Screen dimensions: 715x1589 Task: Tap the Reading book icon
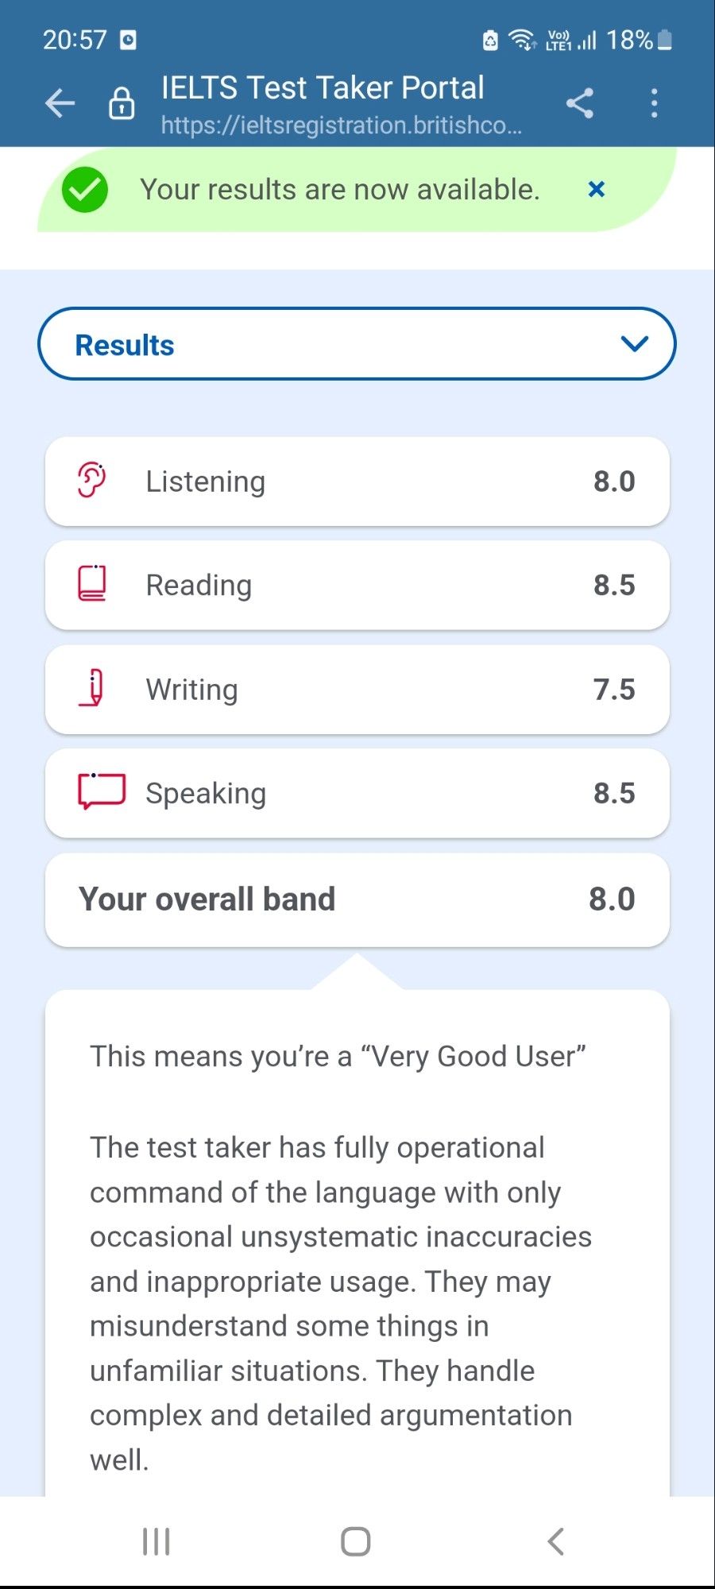pyautogui.click(x=92, y=584)
